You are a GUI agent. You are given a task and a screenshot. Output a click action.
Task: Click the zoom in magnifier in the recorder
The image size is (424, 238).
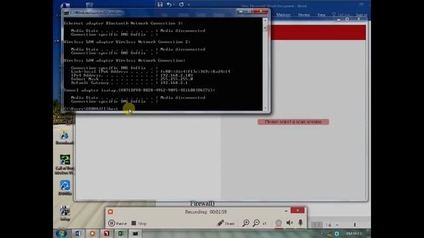pos(246,223)
